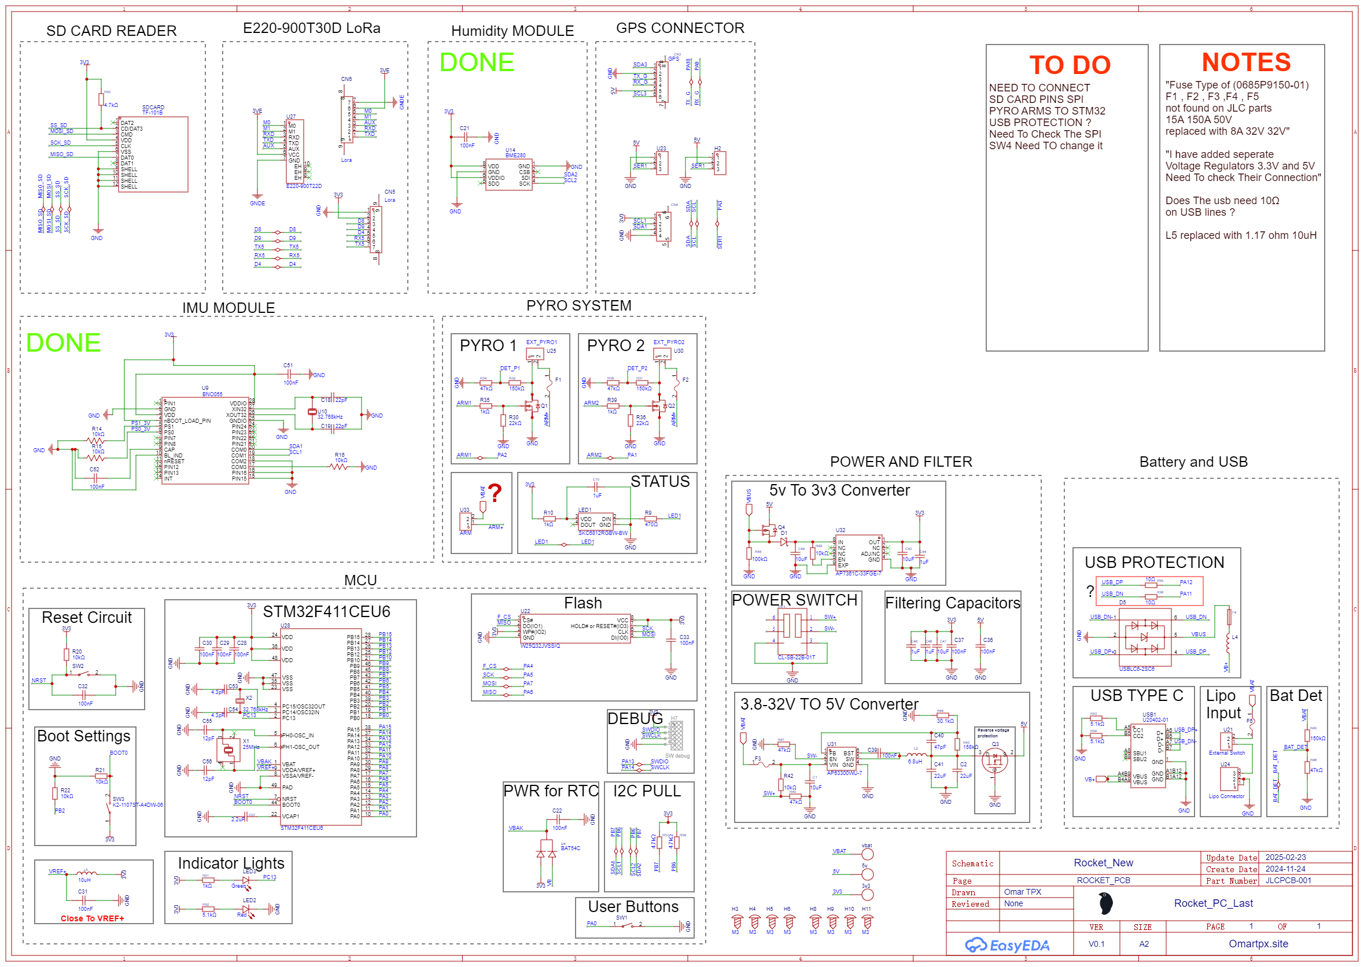Screen dimensions: 1364x967
Task: Select mounting hole H3
Action: [x=736, y=922]
